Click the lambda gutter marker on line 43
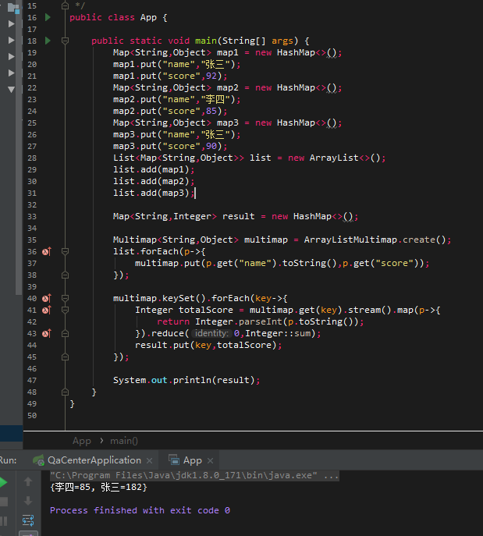This screenshot has height=536, width=483. pos(46,333)
